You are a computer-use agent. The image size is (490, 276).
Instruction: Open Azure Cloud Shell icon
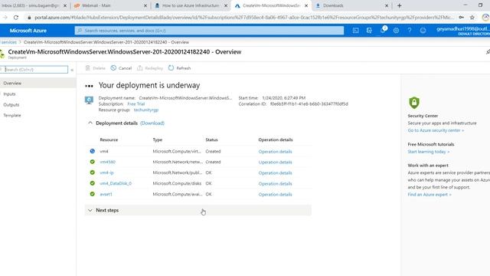355,31
